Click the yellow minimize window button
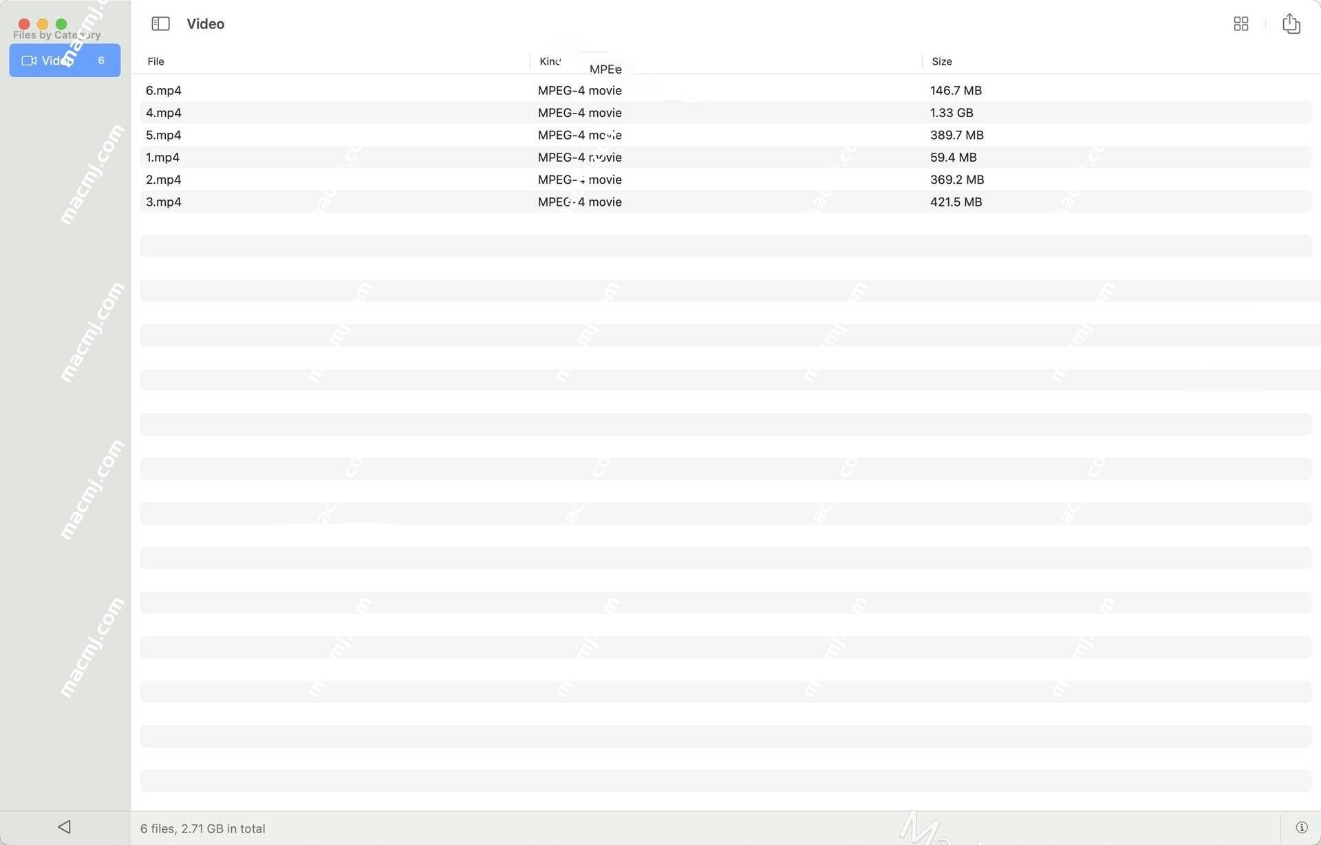This screenshot has height=845, width=1321. [43, 24]
